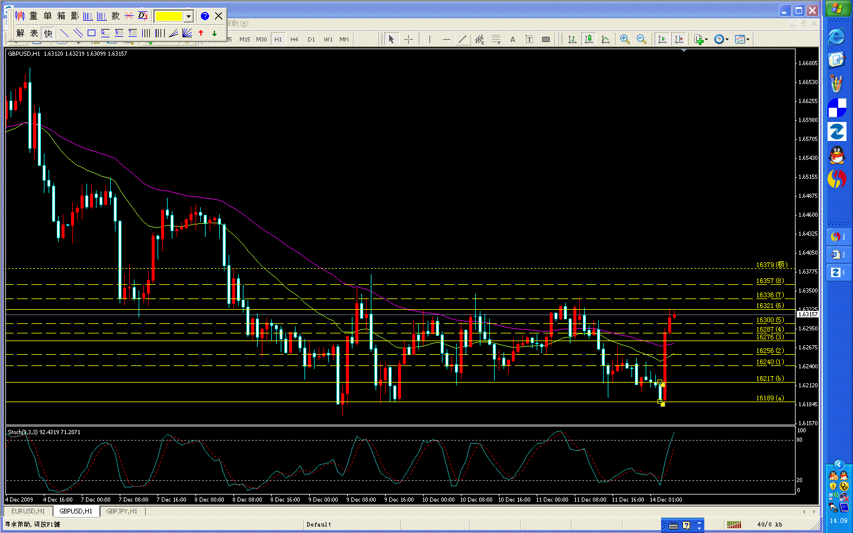This screenshot has width=853, height=533.
Task: Click the 影 button in the floating toolbar
Action: (75, 16)
